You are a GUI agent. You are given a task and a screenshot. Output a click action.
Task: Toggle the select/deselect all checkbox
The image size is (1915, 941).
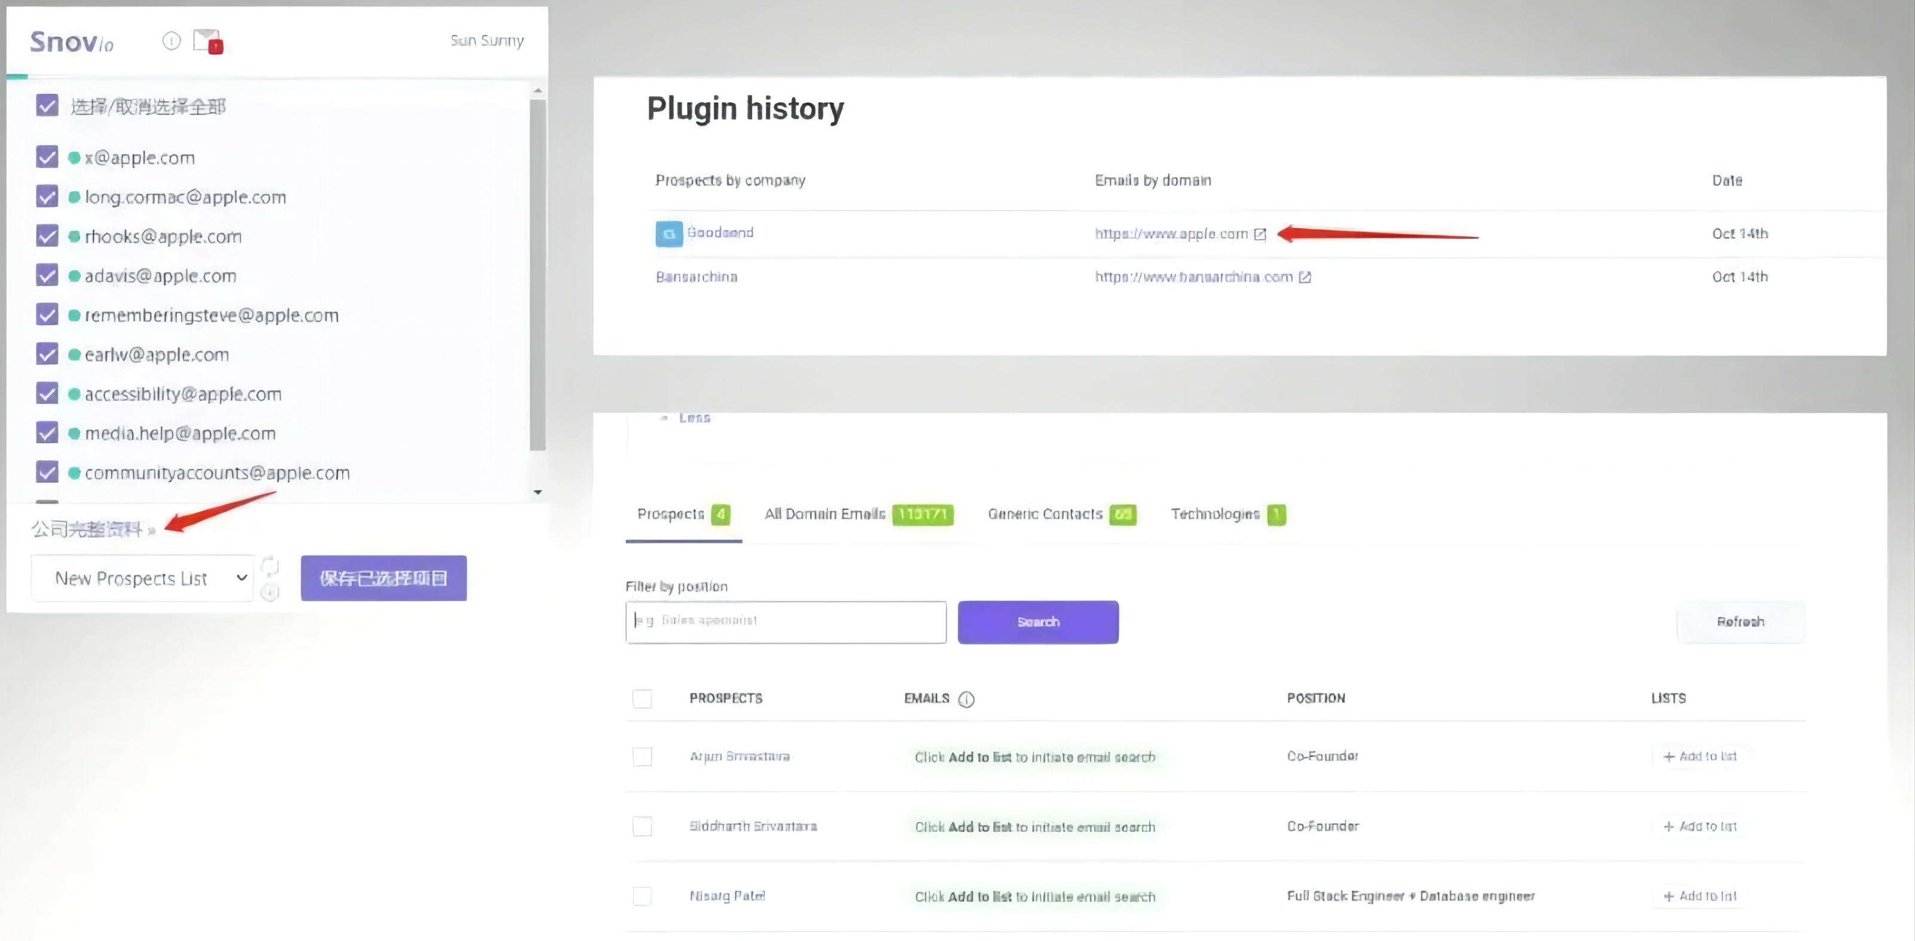pyautogui.click(x=47, y=106)
